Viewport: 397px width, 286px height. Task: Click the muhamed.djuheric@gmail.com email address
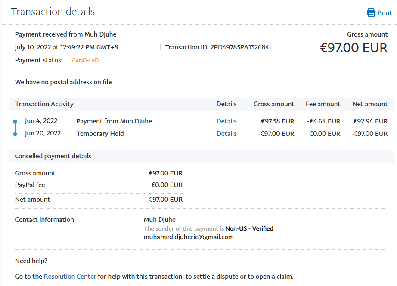click(189, 237)
